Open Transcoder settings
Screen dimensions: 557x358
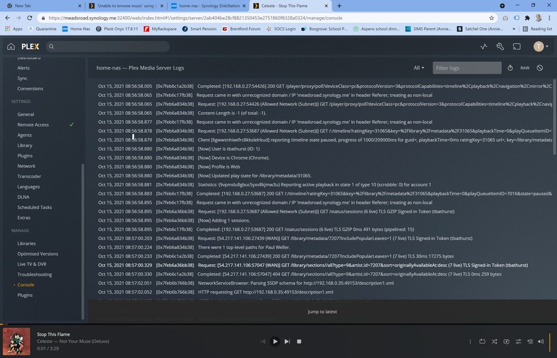[x=29, y=176]
